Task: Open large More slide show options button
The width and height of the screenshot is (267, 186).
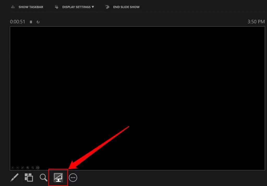Action: tap(73, 178)
